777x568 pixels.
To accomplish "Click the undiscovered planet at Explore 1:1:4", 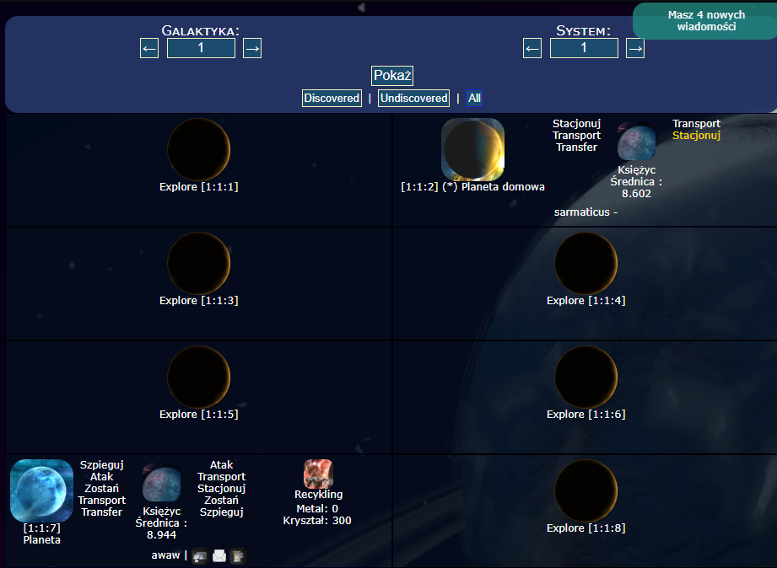I will point(585,263).
